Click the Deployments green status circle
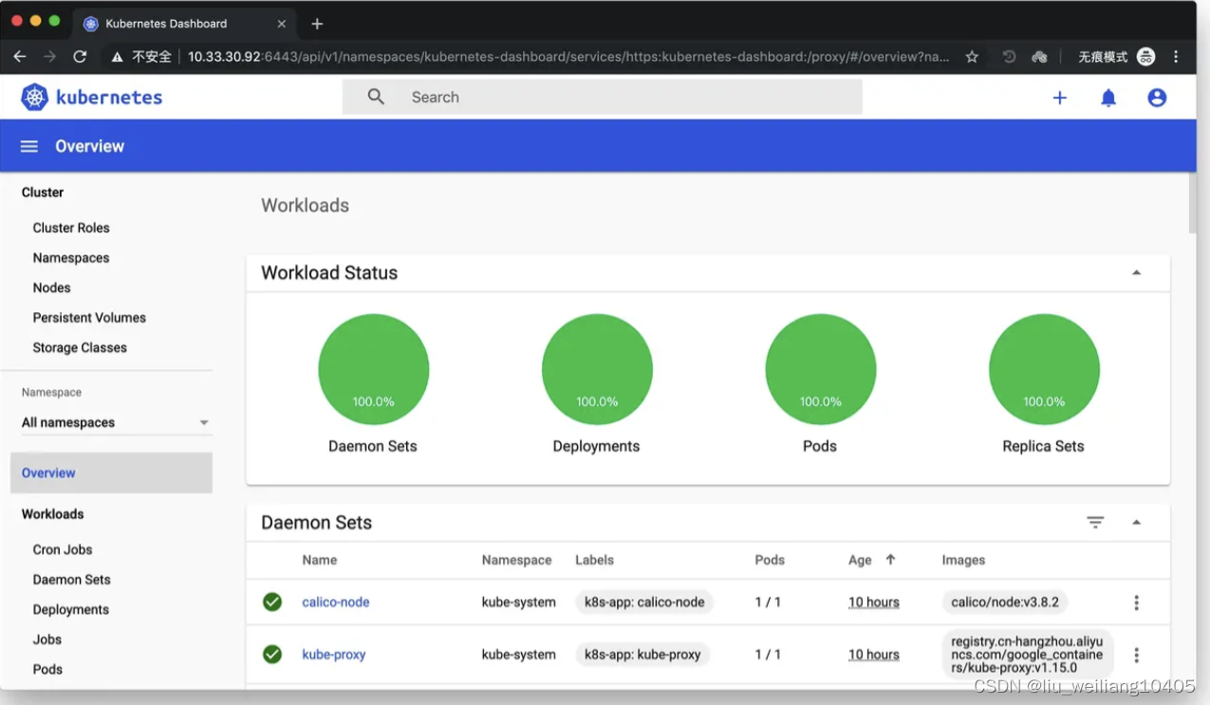1210x705 pixels. click(x=597, y=369)
